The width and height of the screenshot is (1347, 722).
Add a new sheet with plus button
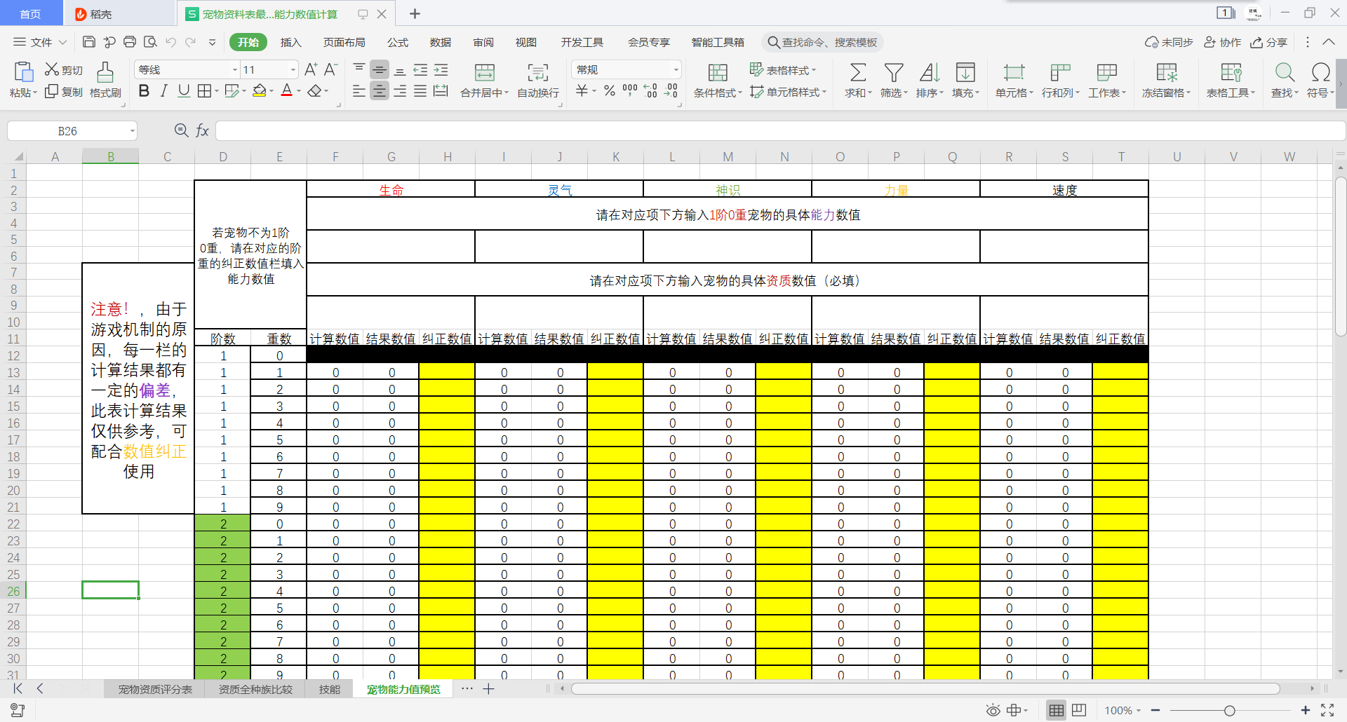pos(489,689)
